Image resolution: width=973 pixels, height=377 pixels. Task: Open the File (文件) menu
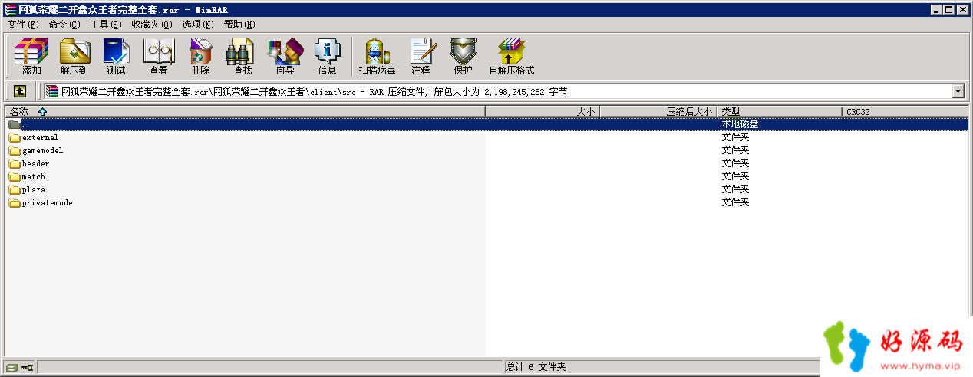22,25
